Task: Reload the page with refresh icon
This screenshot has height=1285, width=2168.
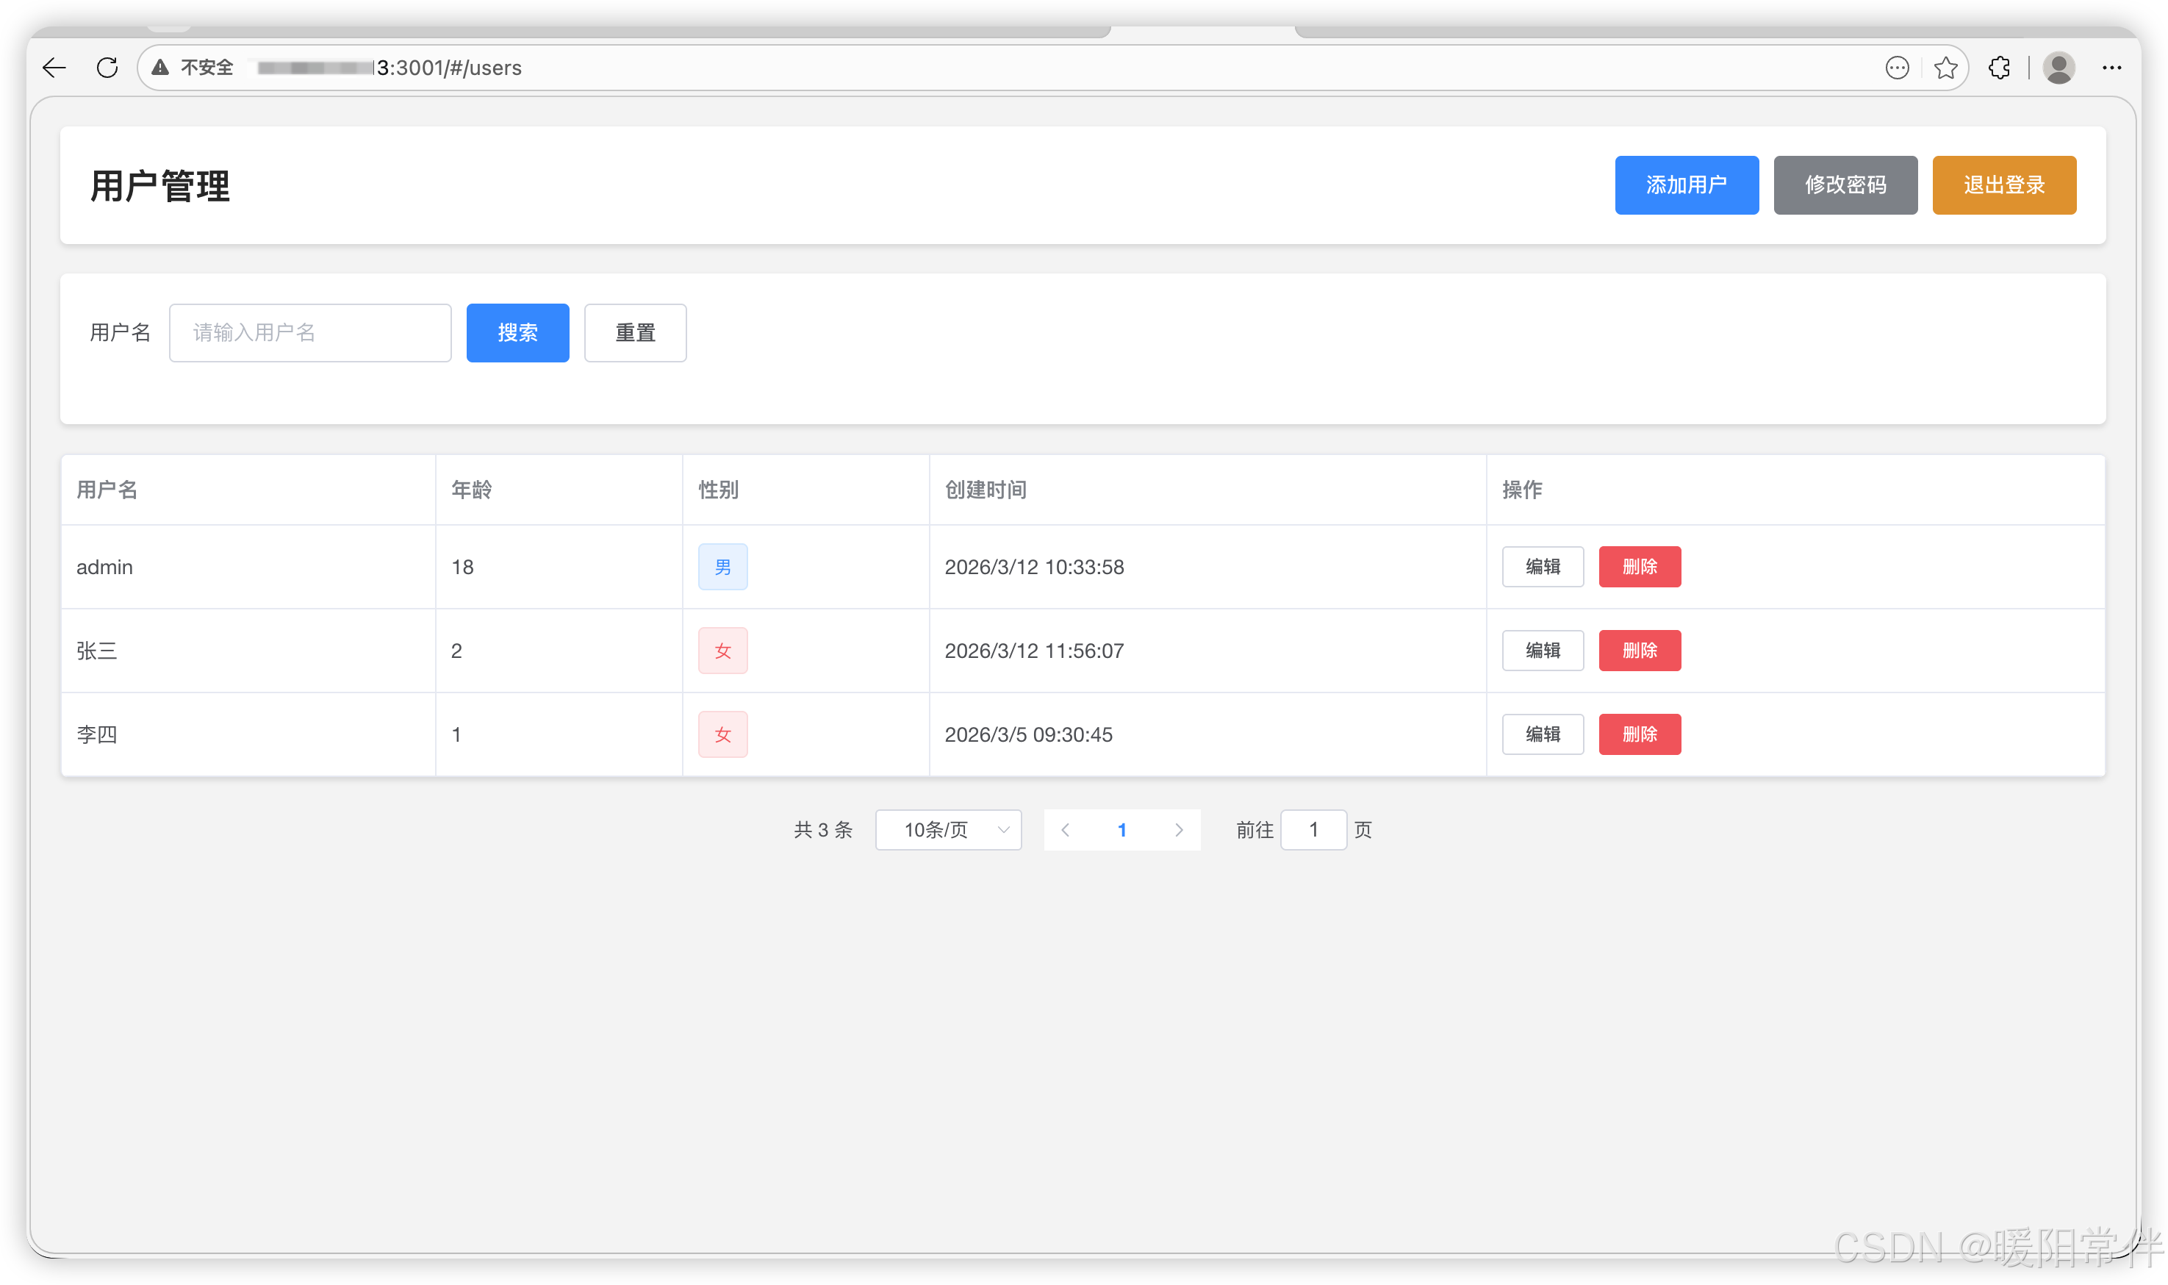Action: click(x=107, y=68)
